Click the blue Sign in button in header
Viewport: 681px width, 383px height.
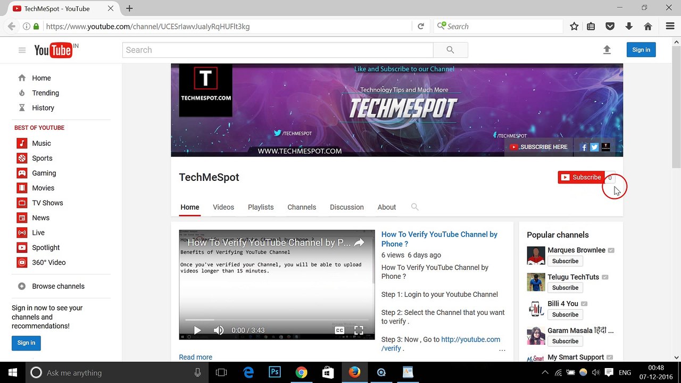point(641,50)
